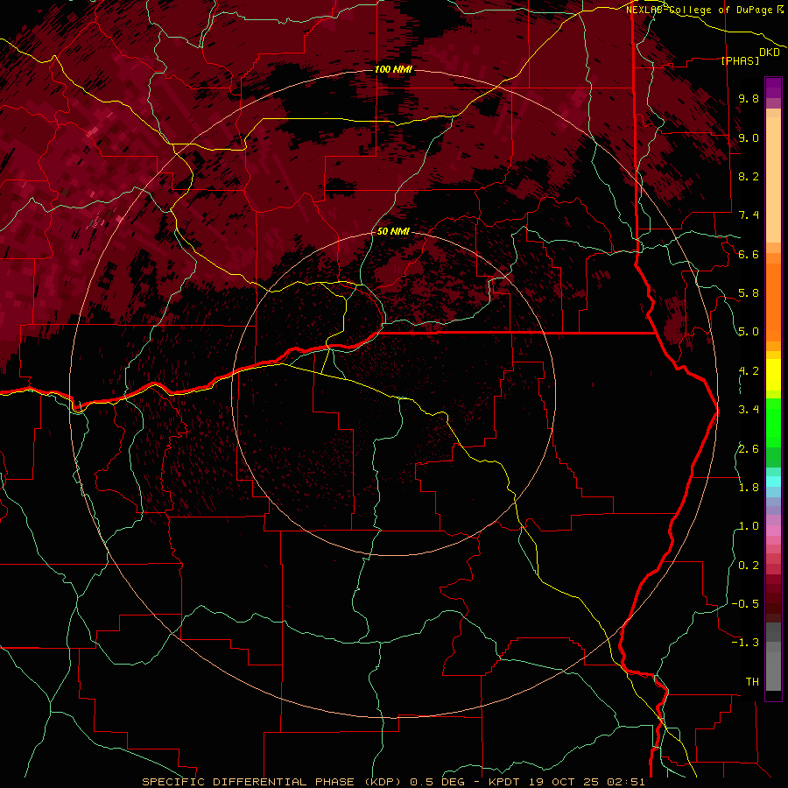The height and width of the screenshot is (788, 788).
Task: Click the 1.0 value on the scale
Action: click(749, 526)
